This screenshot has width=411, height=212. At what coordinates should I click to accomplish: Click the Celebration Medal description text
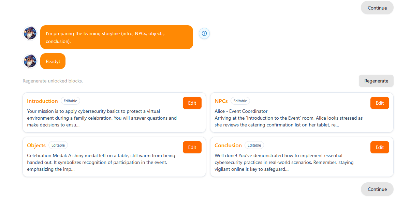pos(101,162)
